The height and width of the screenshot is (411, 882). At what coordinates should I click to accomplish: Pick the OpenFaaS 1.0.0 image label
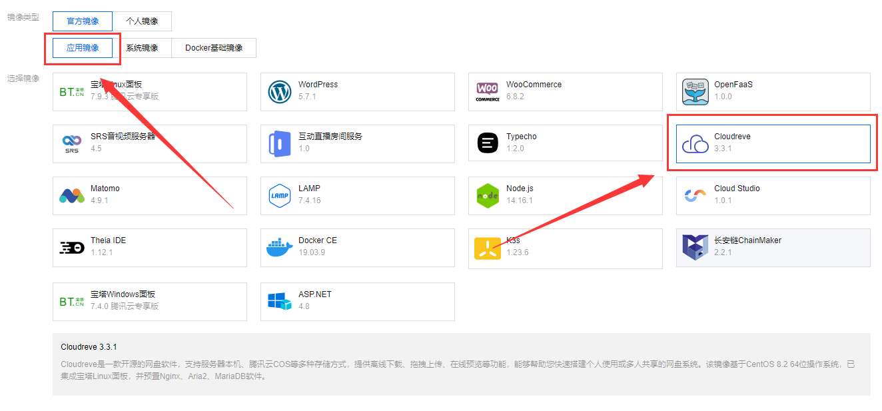click(733, 91)
